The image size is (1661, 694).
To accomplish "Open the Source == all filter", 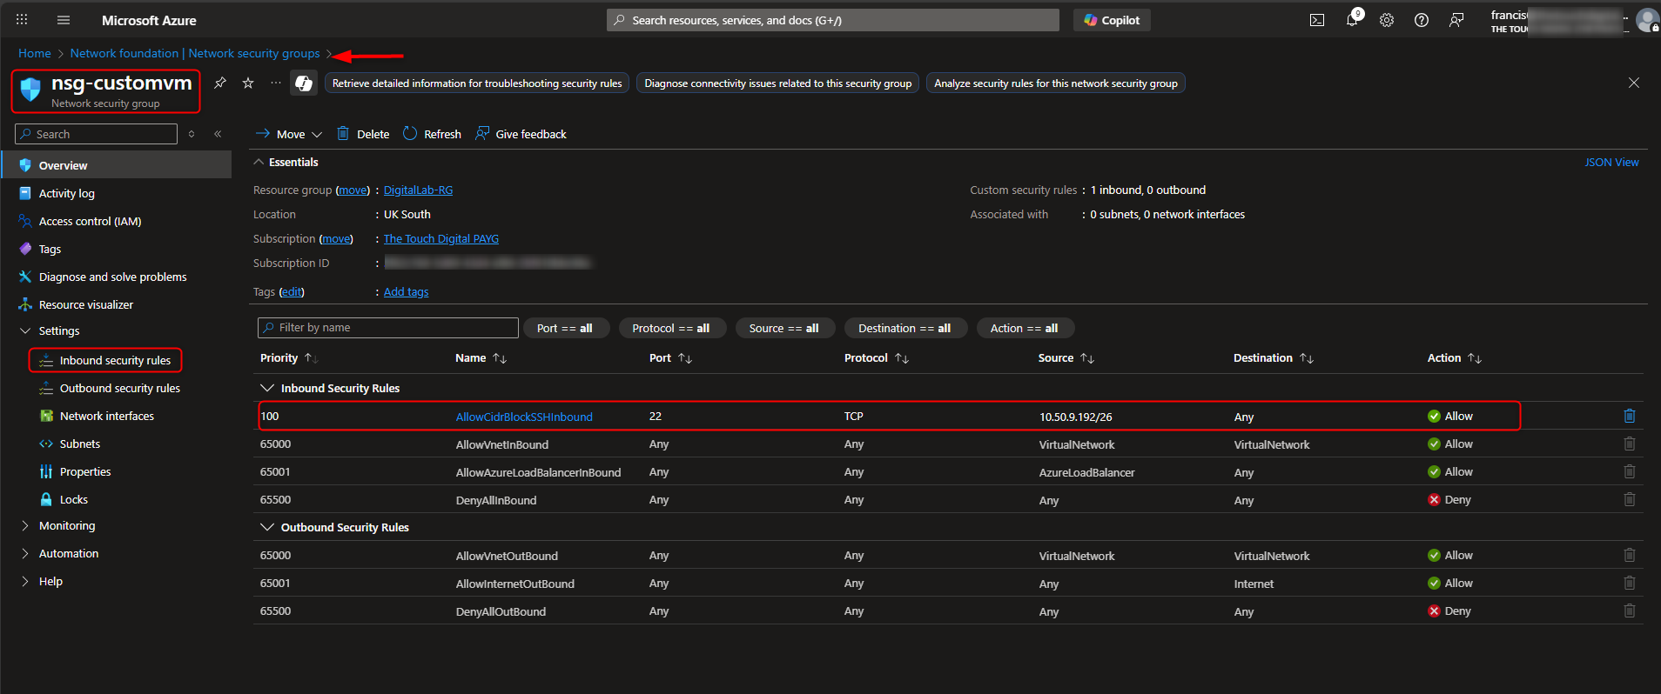I will coord(784,328).
